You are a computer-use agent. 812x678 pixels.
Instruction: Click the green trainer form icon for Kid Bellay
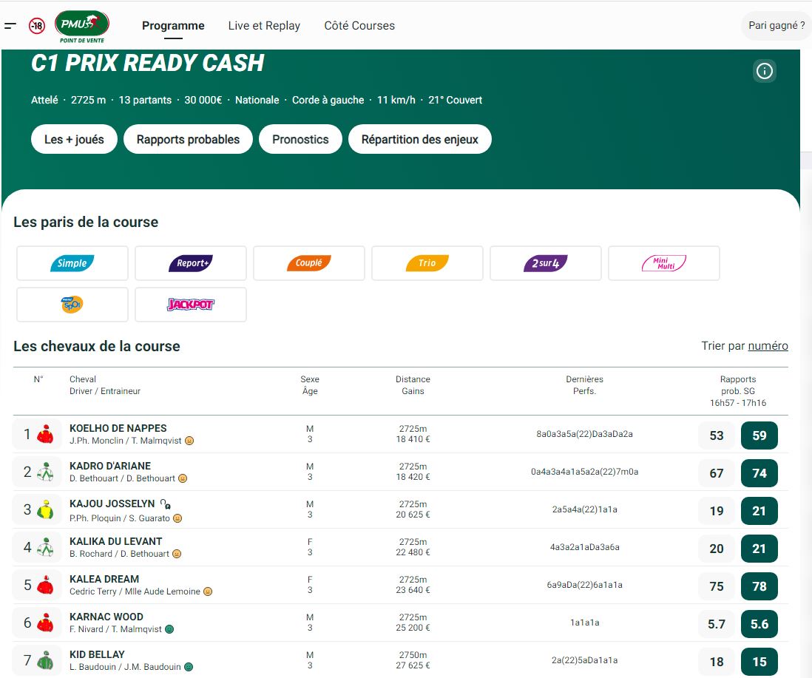point(189,667)
